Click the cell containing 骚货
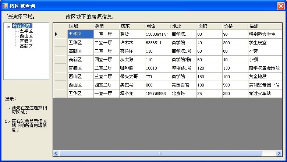This screenshot has height=162, width=287. (x=132, y=34)
